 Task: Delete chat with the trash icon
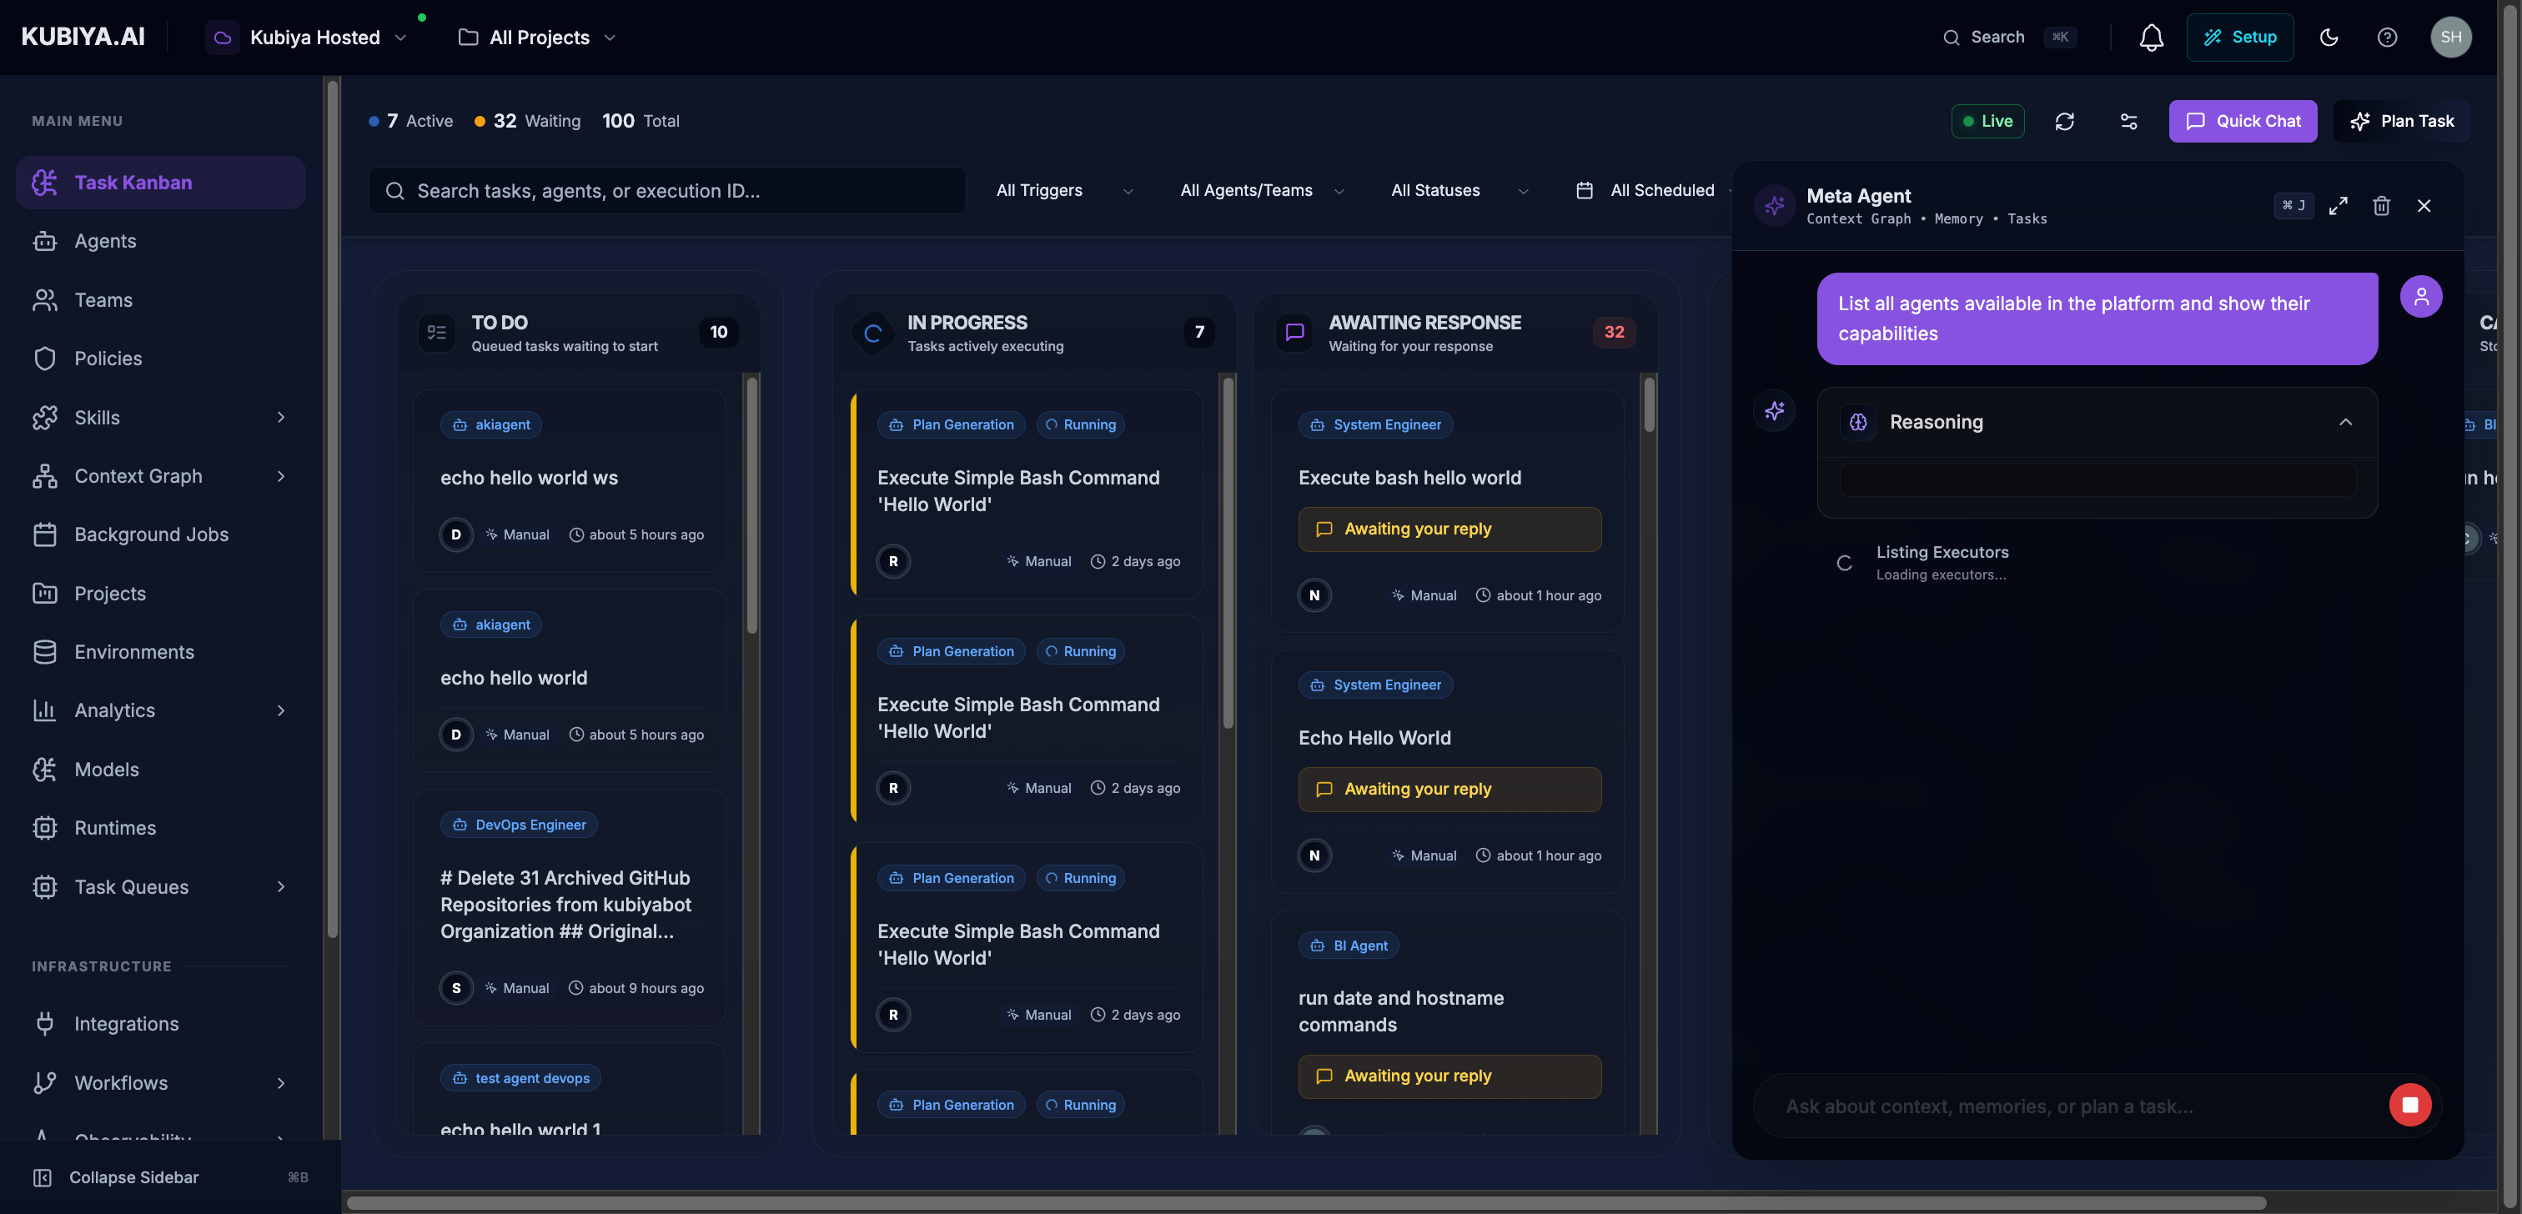(x=2381, y=206)
